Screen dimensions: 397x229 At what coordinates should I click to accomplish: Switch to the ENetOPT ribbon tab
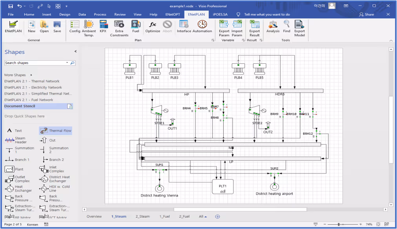click(x=173, y=14)
